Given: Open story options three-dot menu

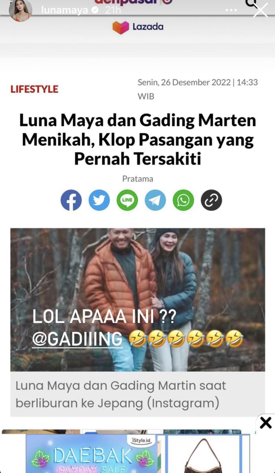Looking at the screenshot, I should (231, 11).
